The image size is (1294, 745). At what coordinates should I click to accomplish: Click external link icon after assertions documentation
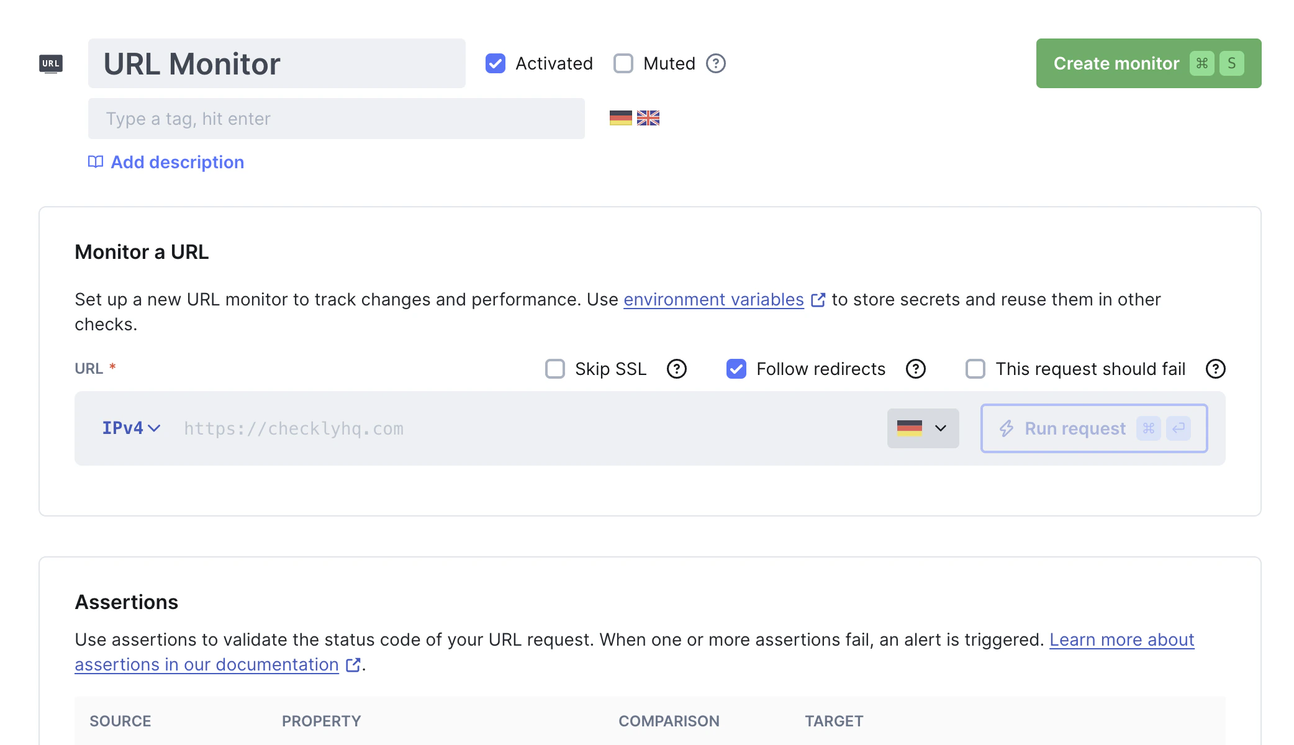click(x=352, y=664)
